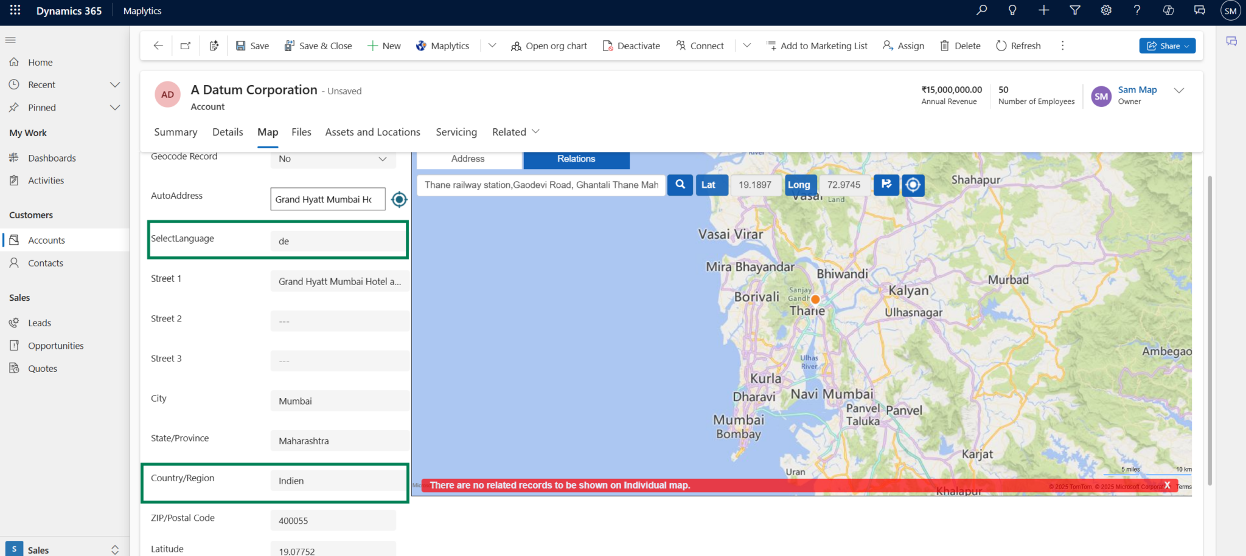
Task: Click the current location crosshair icon
Action: [913, 185]
